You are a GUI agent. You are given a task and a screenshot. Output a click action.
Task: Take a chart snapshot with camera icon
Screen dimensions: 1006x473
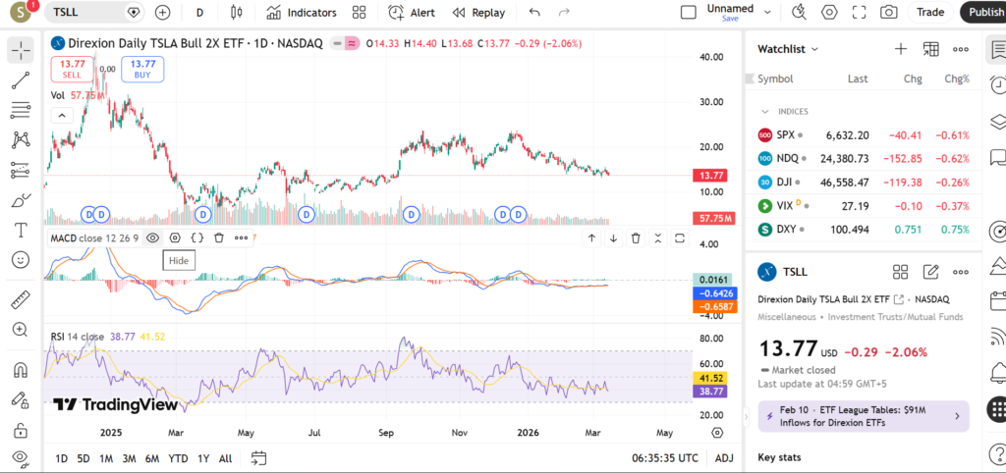(x=888, y=13)
